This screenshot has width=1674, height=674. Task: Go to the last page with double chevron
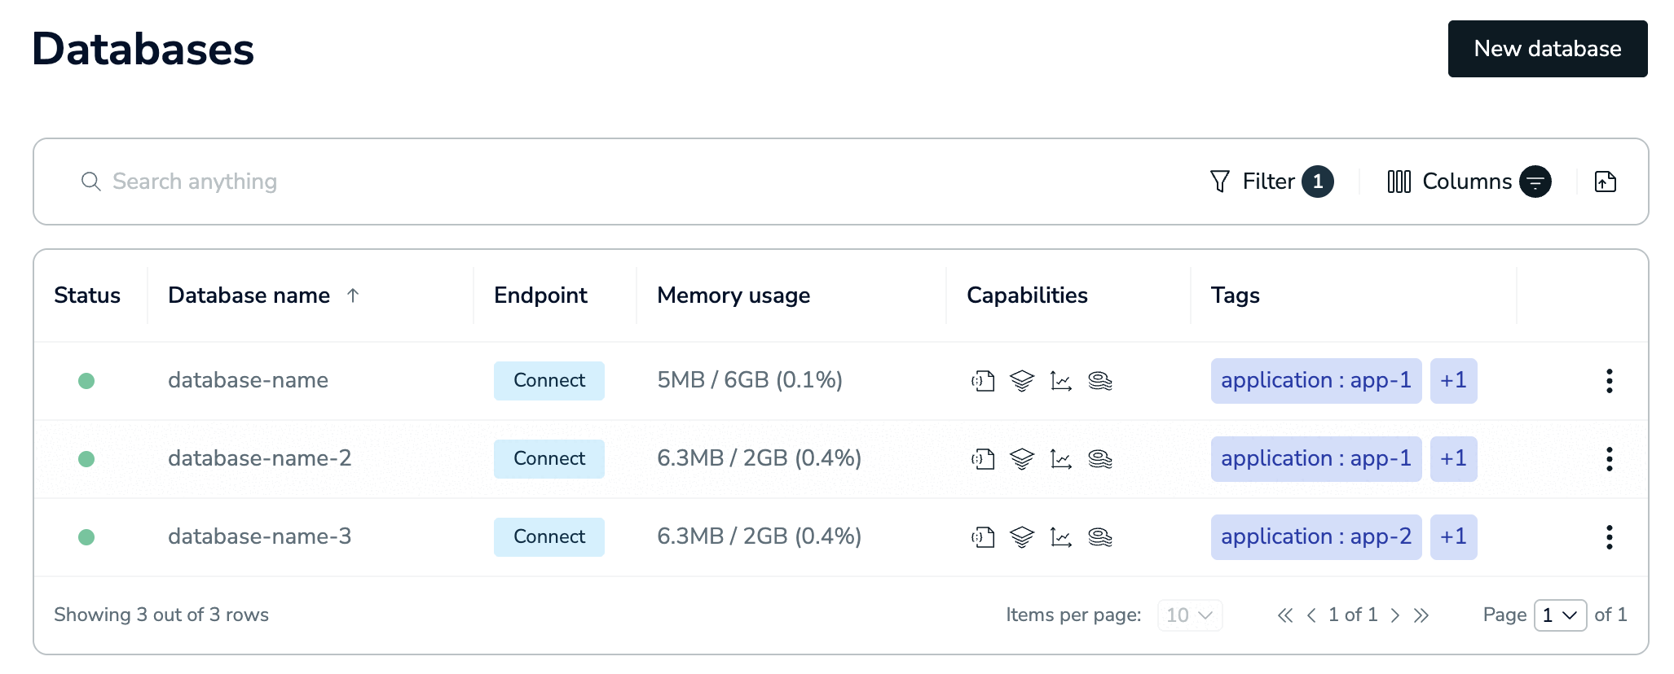1421,615
